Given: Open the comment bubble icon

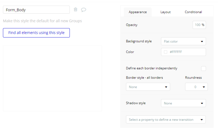Looking at the screenshot, I should (83, 10).
